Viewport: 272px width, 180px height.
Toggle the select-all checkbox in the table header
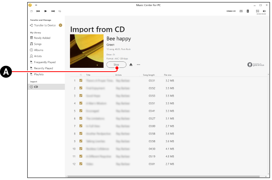pyautogui.click(x=81, y=75)
